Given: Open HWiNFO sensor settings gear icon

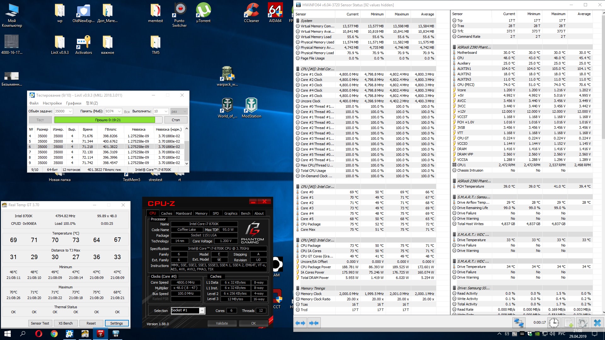Looking at the screenshot, I should pos(582,323).
